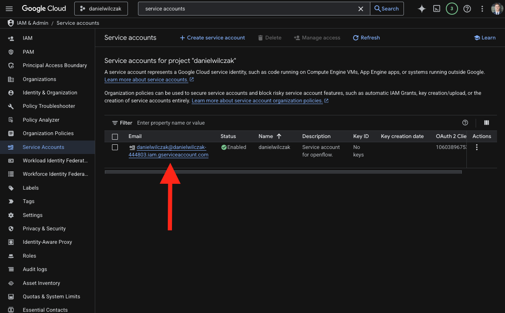Open the help question mark icon in header
The width and height of the screenshot is (505, 313).
click(467, 8)
